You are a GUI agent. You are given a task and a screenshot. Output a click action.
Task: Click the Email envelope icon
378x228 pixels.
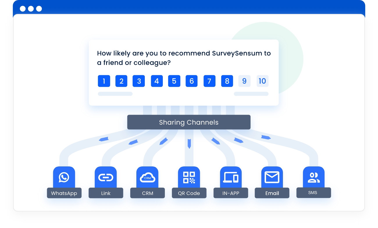[x=272, y=177]
